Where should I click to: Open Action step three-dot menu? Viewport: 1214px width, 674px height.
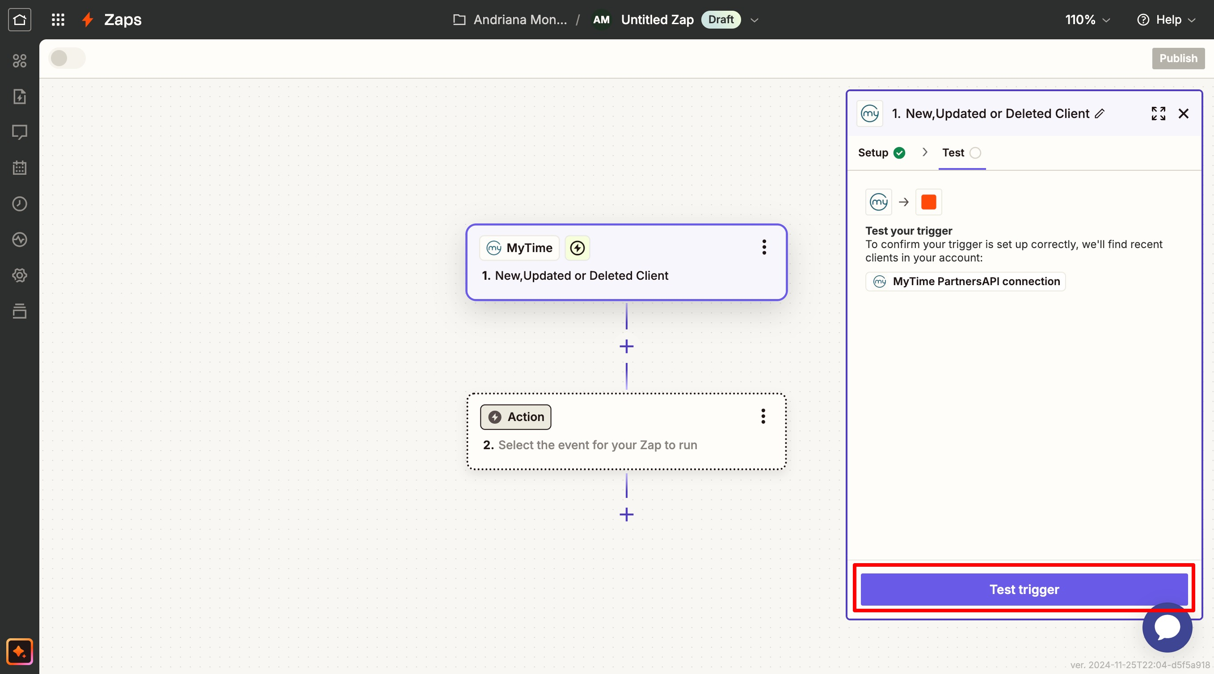coord(763,416)
